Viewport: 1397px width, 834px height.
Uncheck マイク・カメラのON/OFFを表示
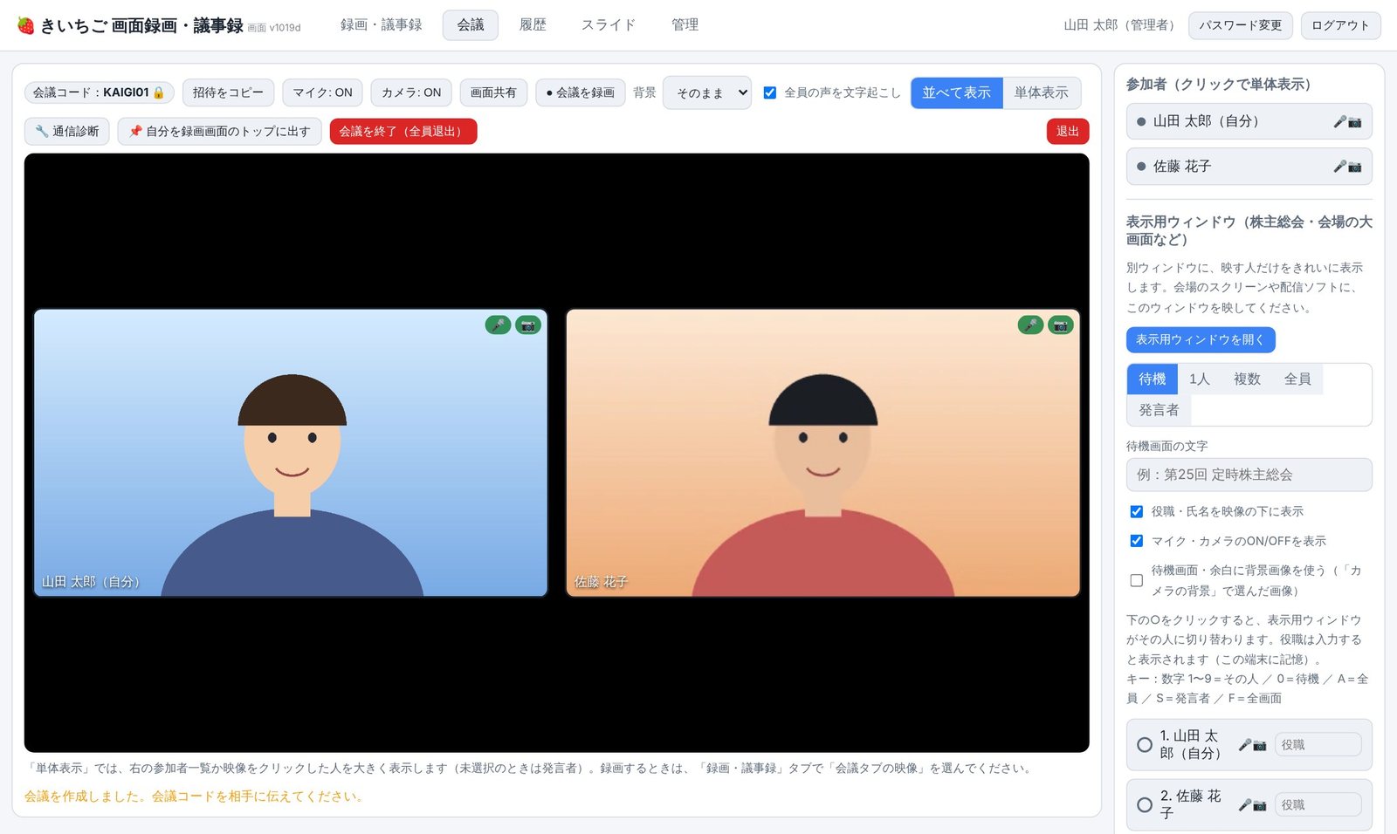tap(1136, 541)
